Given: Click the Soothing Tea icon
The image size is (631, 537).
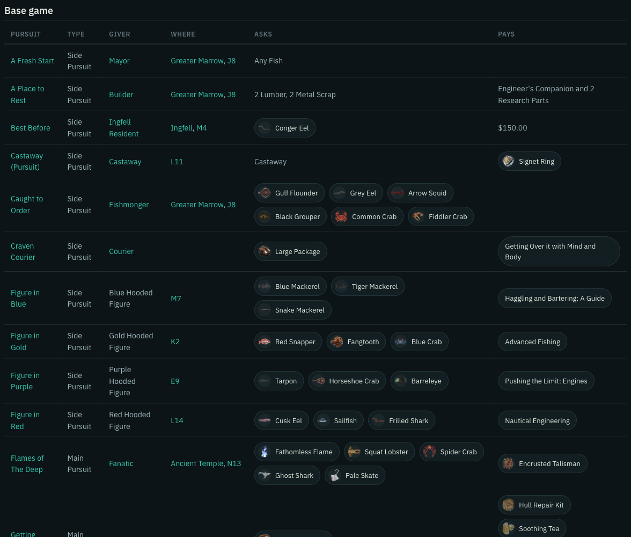Looking at the screenshot, I should coord(508,528).
